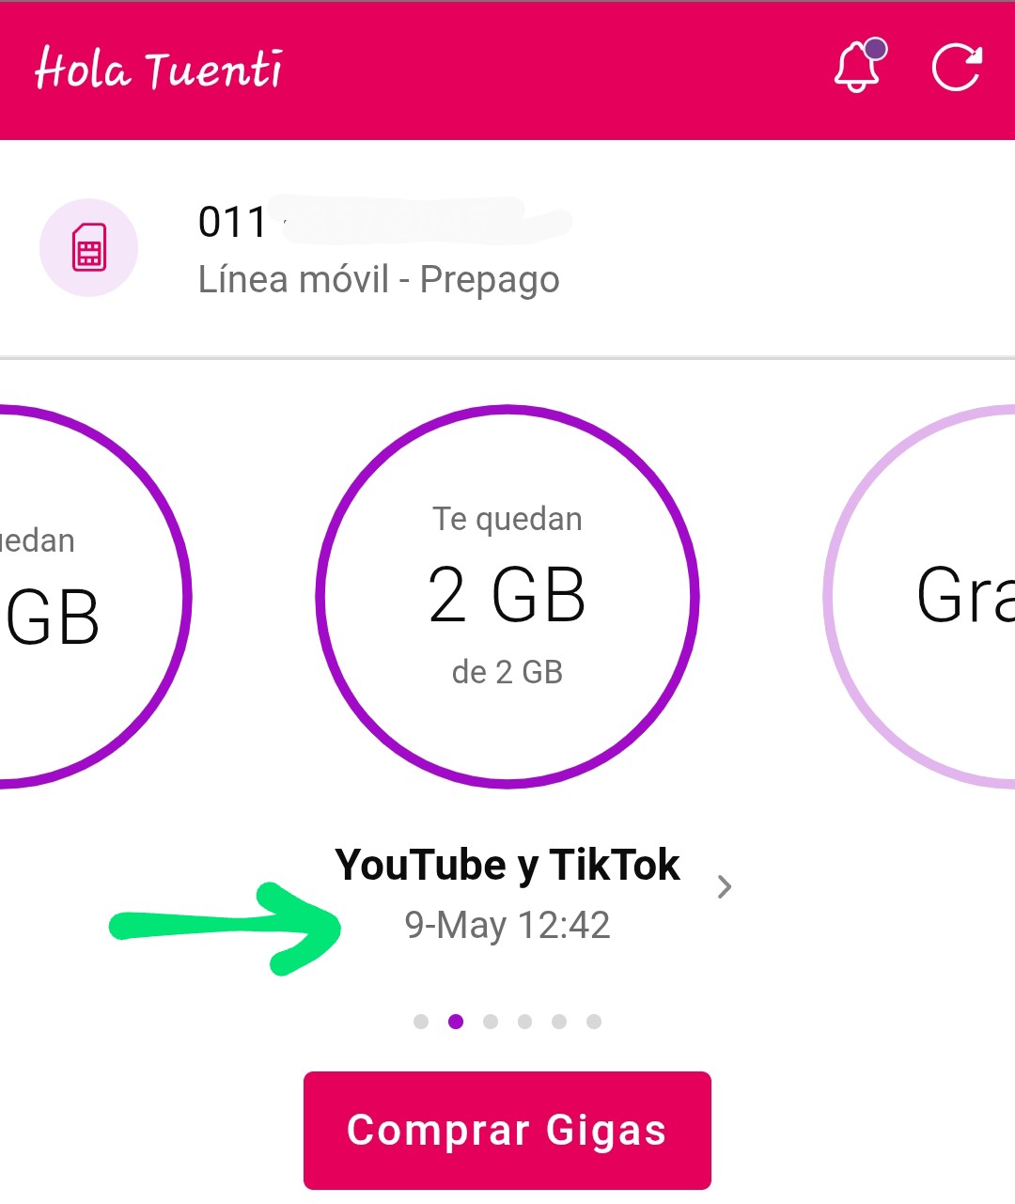Tap the refresh arrow icon

point(957,68)
